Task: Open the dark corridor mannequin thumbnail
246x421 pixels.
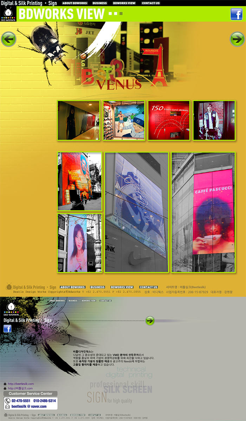Action: tap(79, 120)
